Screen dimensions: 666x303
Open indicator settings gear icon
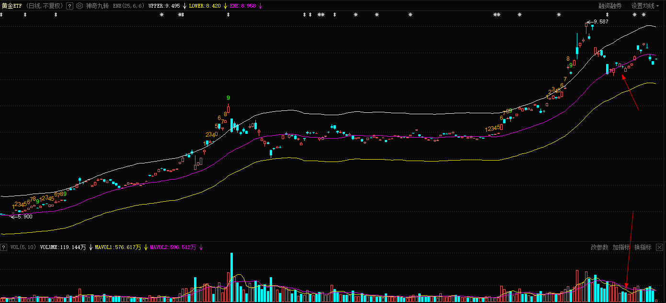pos(80,6)
